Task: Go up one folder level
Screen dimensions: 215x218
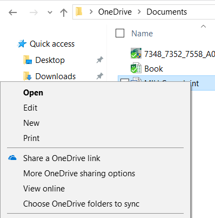Action: pos(64,12)
